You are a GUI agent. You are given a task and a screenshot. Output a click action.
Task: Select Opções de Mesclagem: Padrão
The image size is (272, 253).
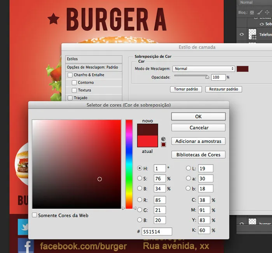coord(94,67)
